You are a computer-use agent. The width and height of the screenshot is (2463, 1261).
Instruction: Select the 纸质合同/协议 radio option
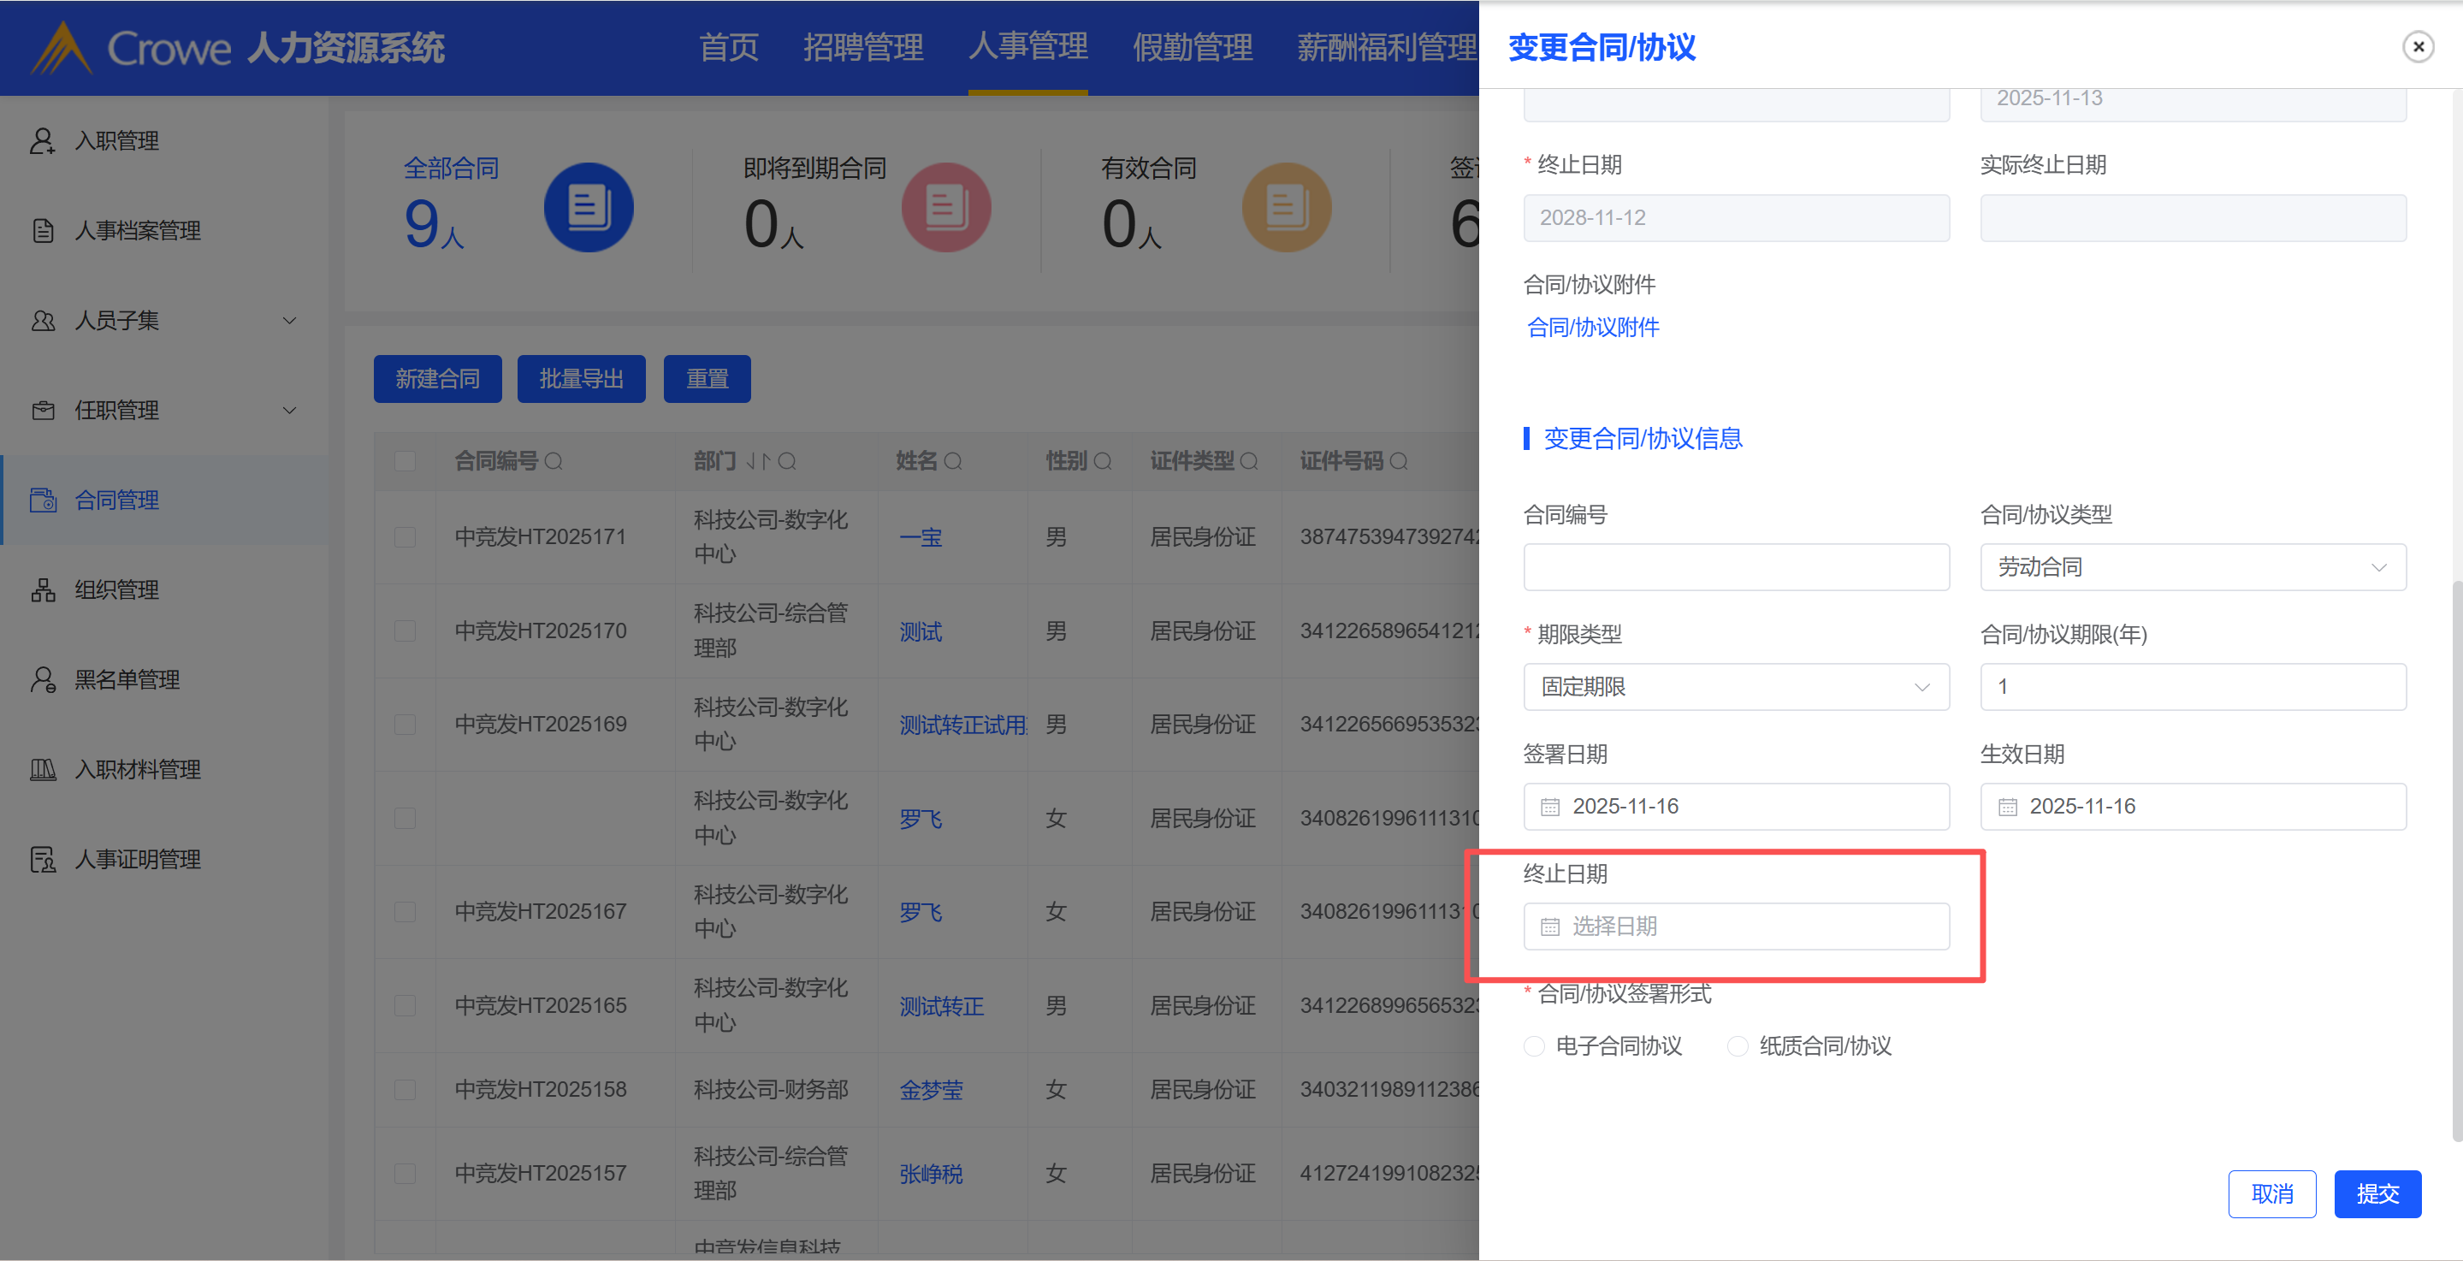1738,1046
